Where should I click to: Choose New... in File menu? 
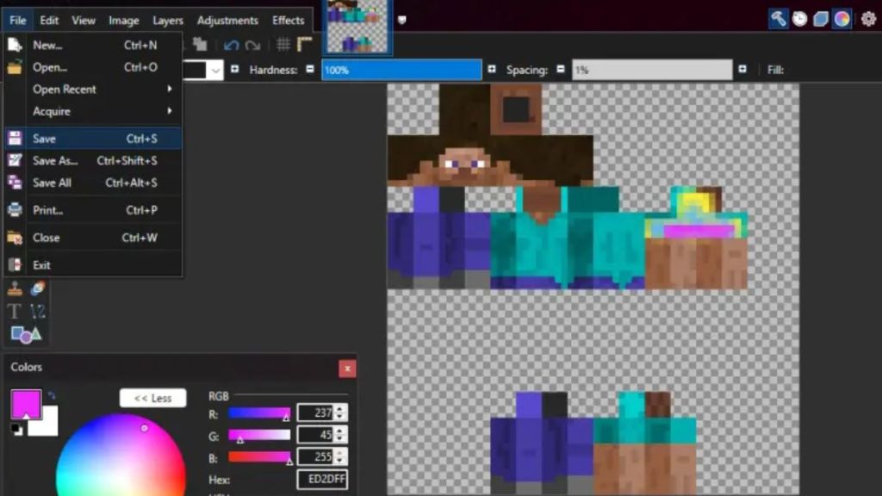[x=93, y=45]
